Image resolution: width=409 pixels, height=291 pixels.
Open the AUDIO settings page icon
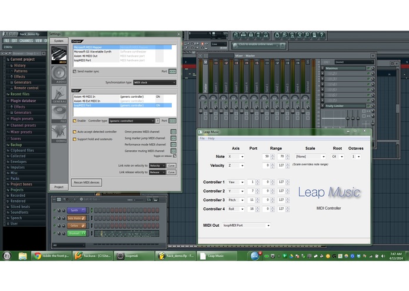pos(59,75)
